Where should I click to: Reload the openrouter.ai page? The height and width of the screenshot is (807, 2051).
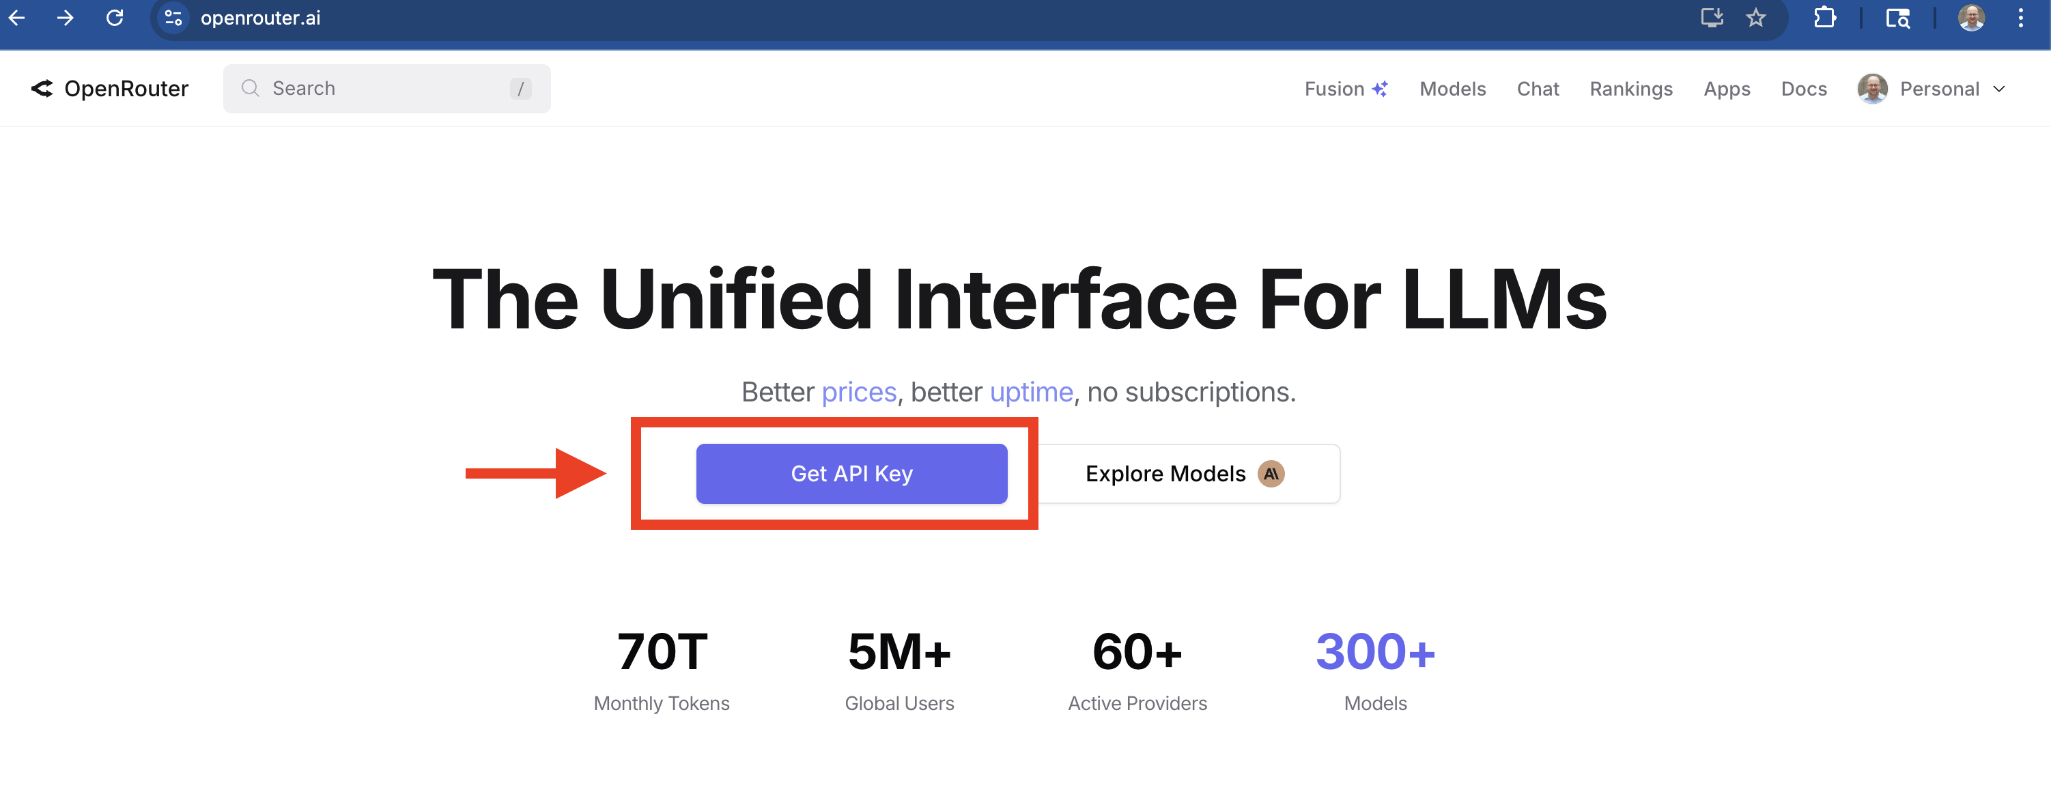click(115, 18)
